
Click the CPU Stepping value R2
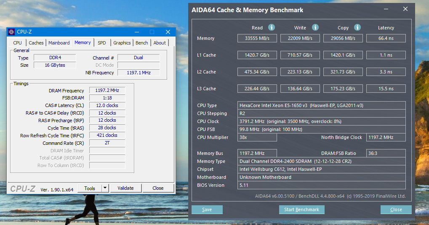[322, 113]
